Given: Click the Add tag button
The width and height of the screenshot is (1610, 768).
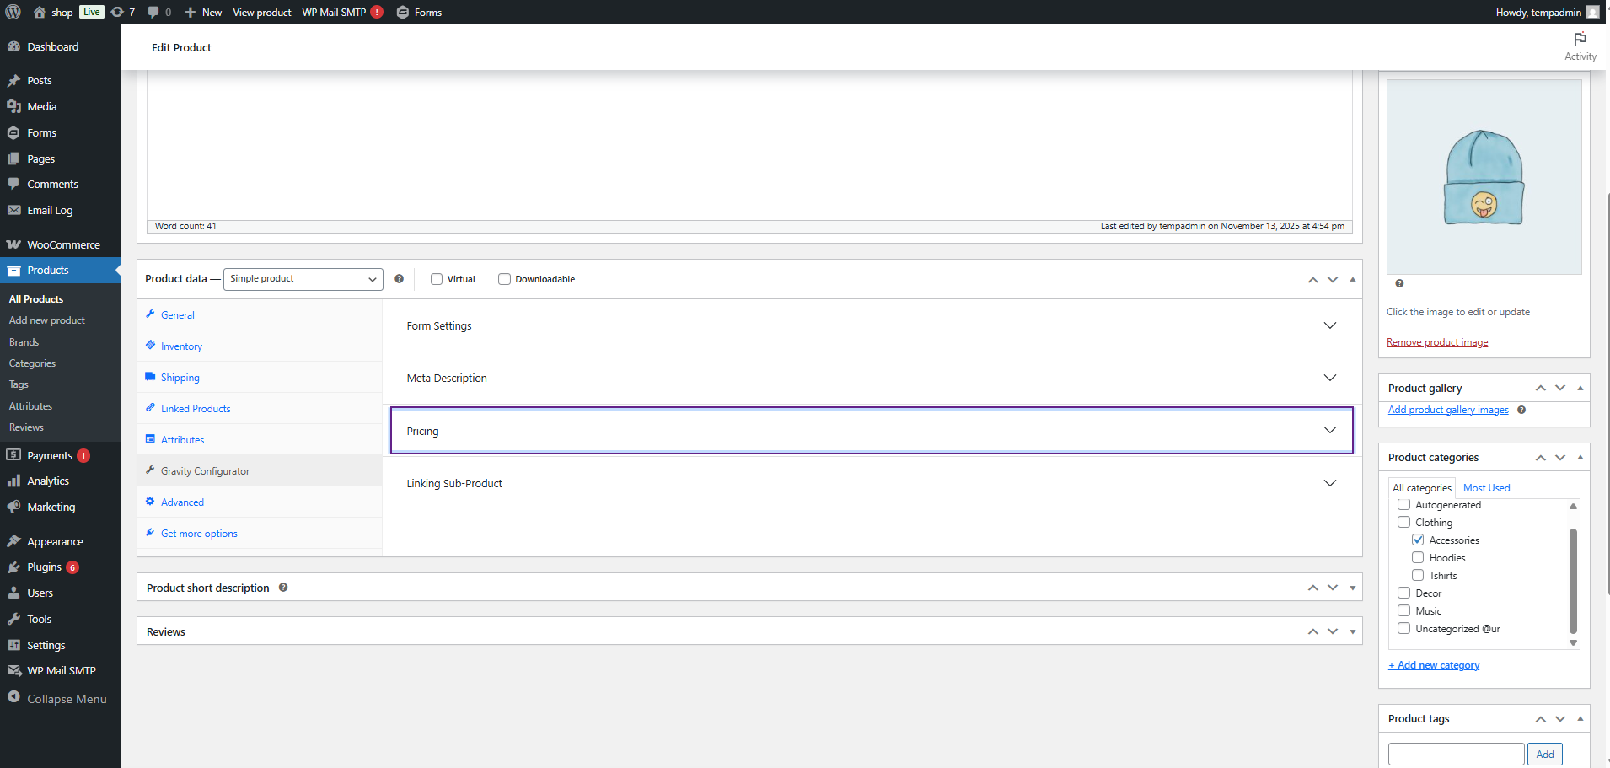Looking at the screenshot, I should pyautogui.click(x=1544, y=755).
